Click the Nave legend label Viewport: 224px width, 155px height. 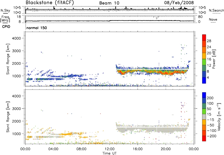coord(213,19)
